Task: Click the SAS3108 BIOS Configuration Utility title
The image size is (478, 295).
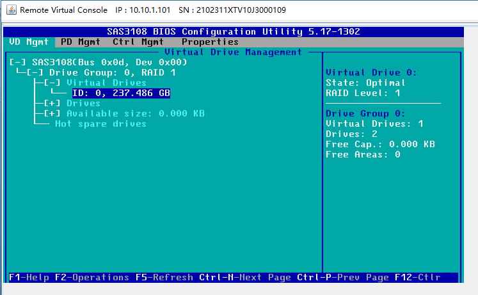Action: click(233, 31)
